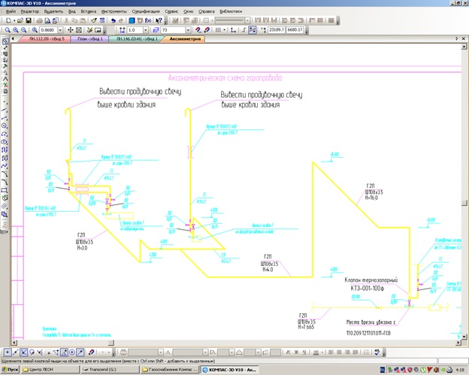Switch to the План->Вид 1 tab
The width and height of the screenshot is (469, 375).
(89, 39)
